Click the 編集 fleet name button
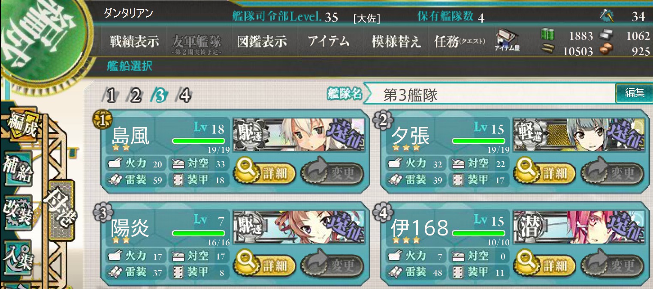 (634, 93)
